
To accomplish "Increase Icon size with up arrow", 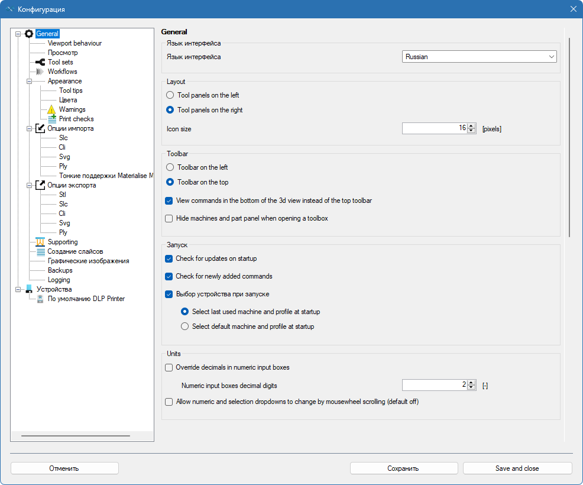I will click(471, 126).
